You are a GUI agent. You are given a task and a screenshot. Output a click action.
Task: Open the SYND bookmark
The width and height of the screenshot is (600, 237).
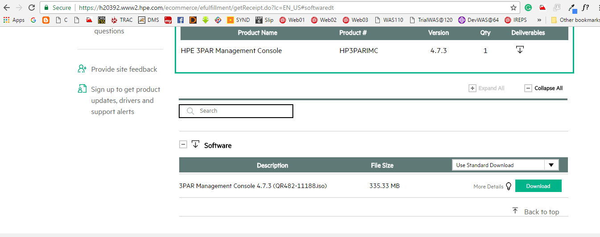pos(238,20)
